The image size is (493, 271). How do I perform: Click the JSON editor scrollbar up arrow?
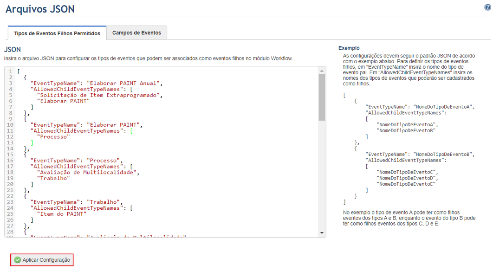coord(322,71)
